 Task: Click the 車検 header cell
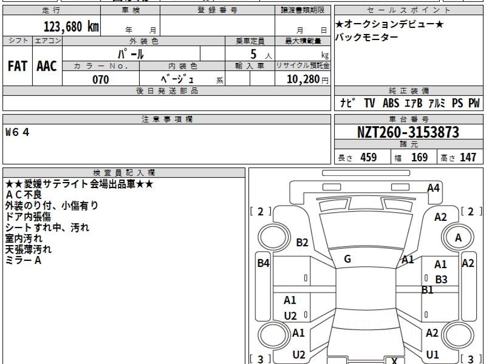pyautogui.click(x=130, y=11)
